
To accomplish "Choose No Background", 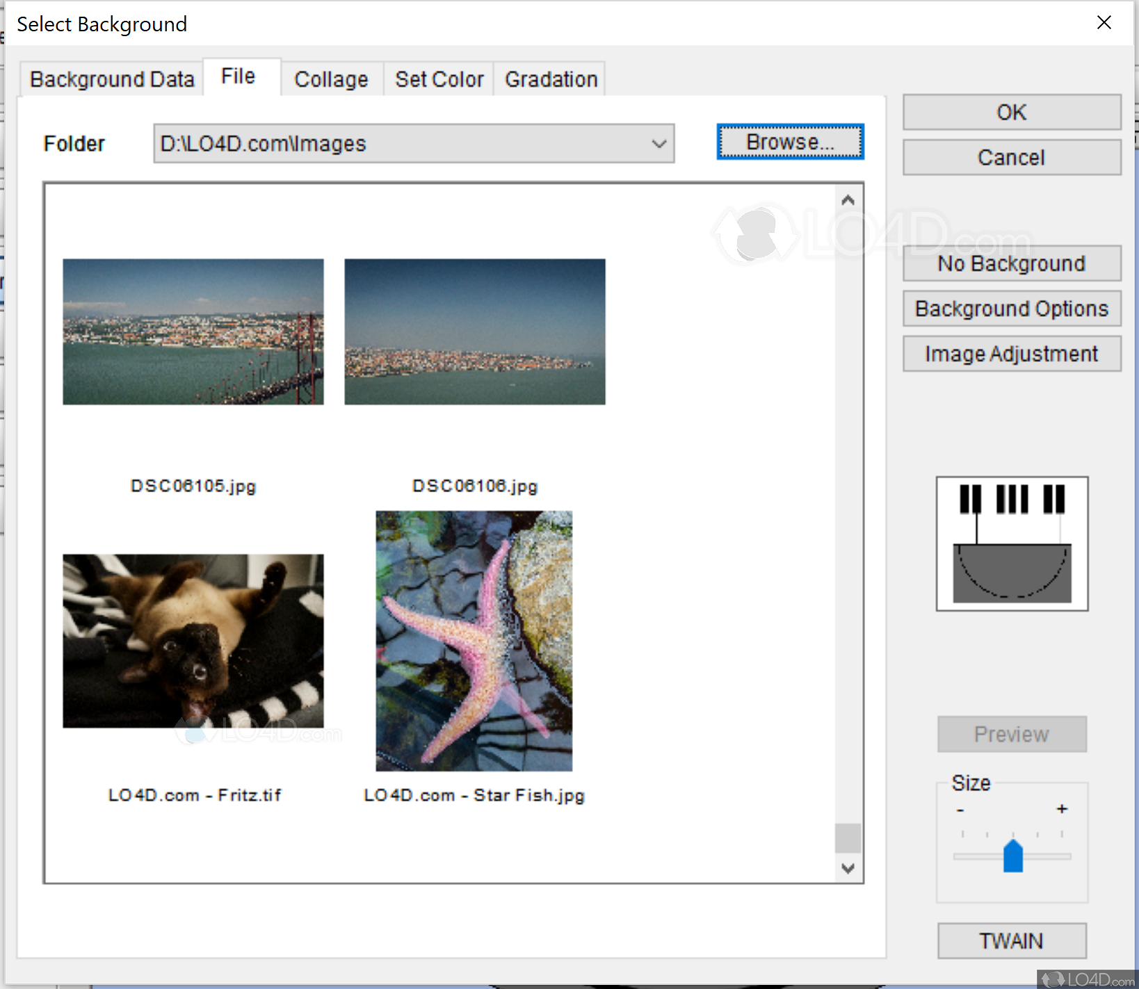I will 1011,263.
